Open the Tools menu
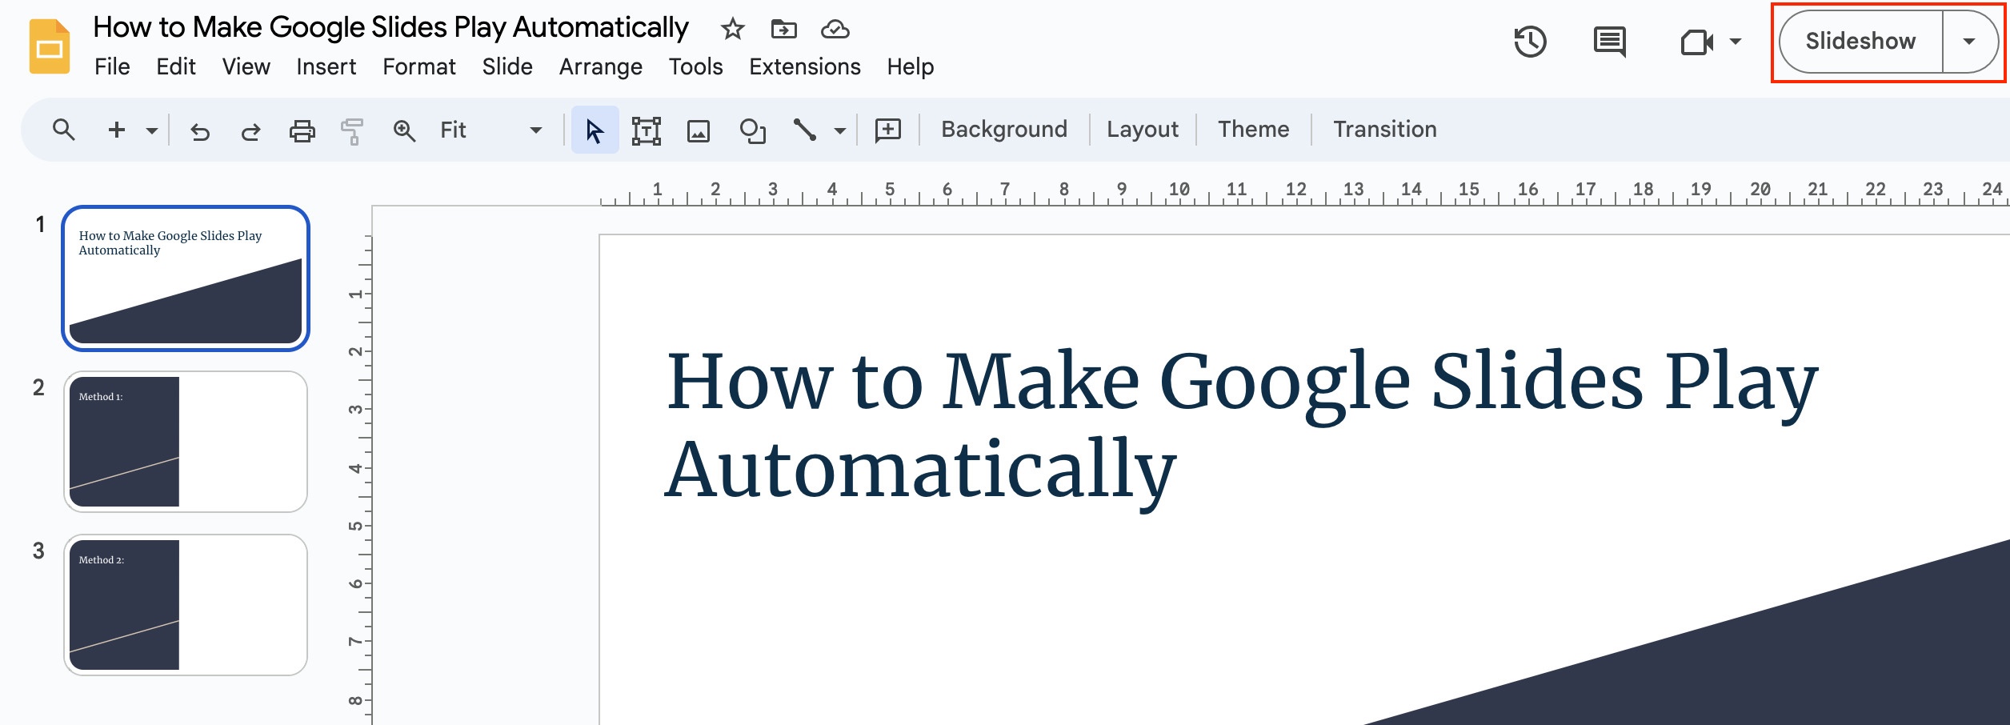 pos(695,66)
